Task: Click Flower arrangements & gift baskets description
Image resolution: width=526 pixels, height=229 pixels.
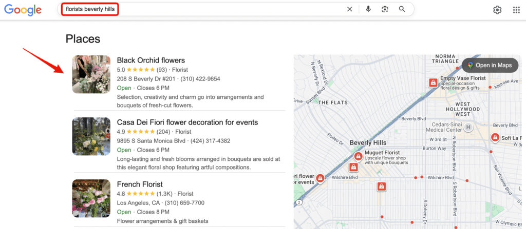Action: 163,221
